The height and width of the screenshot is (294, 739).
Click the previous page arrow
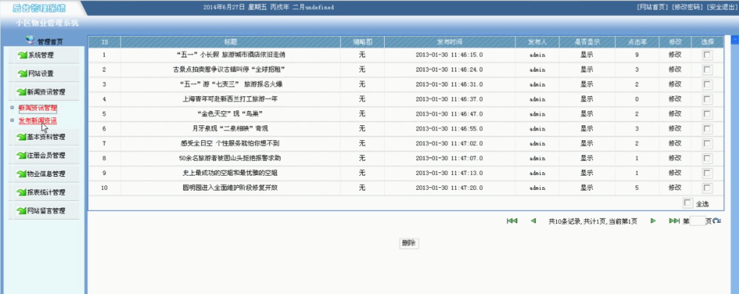click(533, 221)
